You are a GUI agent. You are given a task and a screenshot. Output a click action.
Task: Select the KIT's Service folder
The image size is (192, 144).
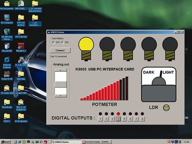[21, 33]
